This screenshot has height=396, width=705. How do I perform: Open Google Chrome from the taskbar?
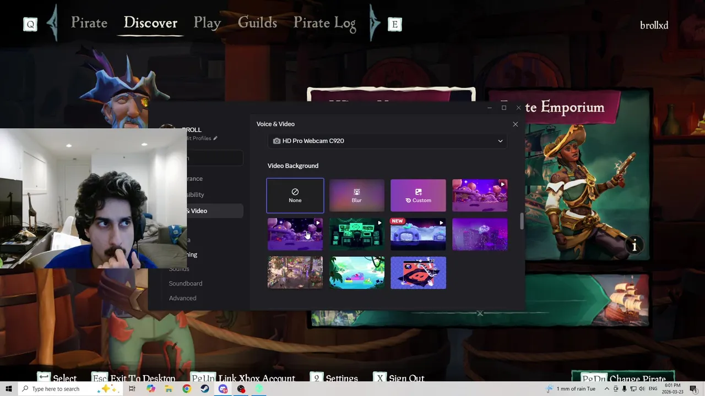click(187, 389)
